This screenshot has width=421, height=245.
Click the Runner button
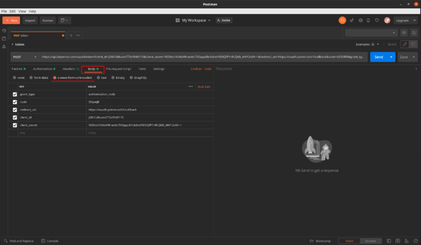pos(47,21)
